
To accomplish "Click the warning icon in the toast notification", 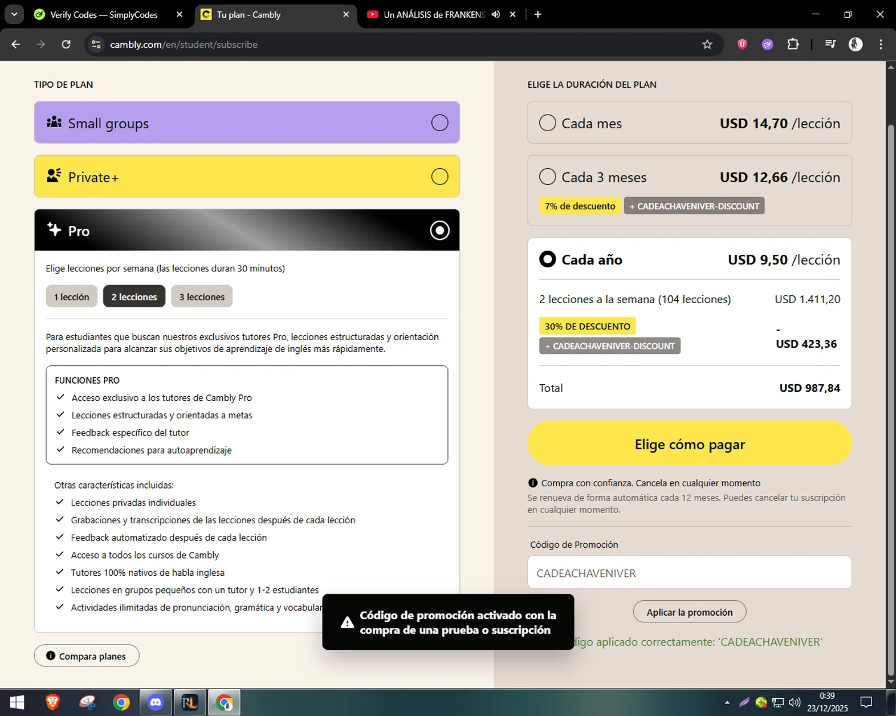I will pos(347,623).
